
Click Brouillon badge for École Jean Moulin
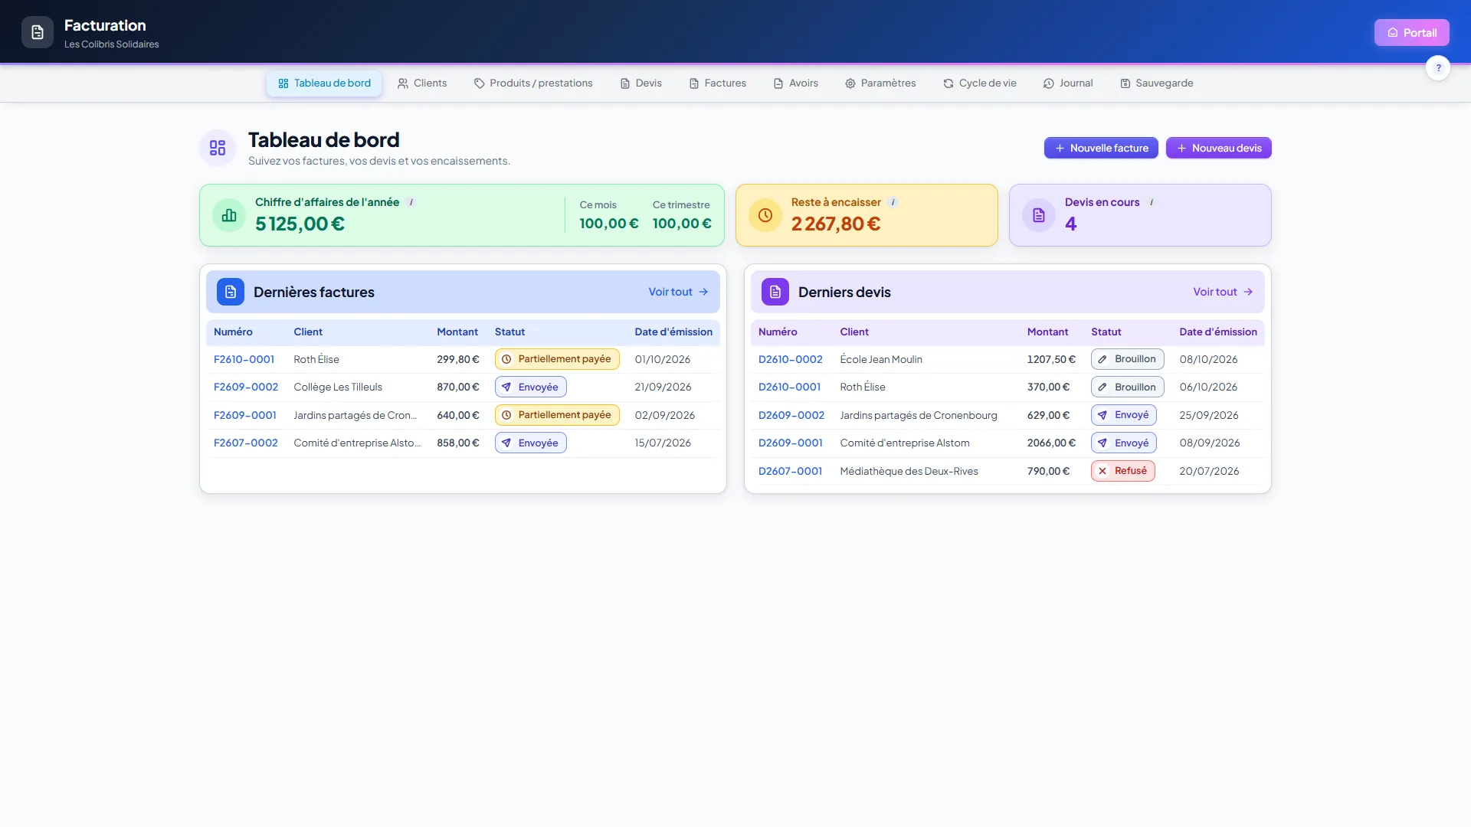pyautogui.click(x=1127, y=359)
